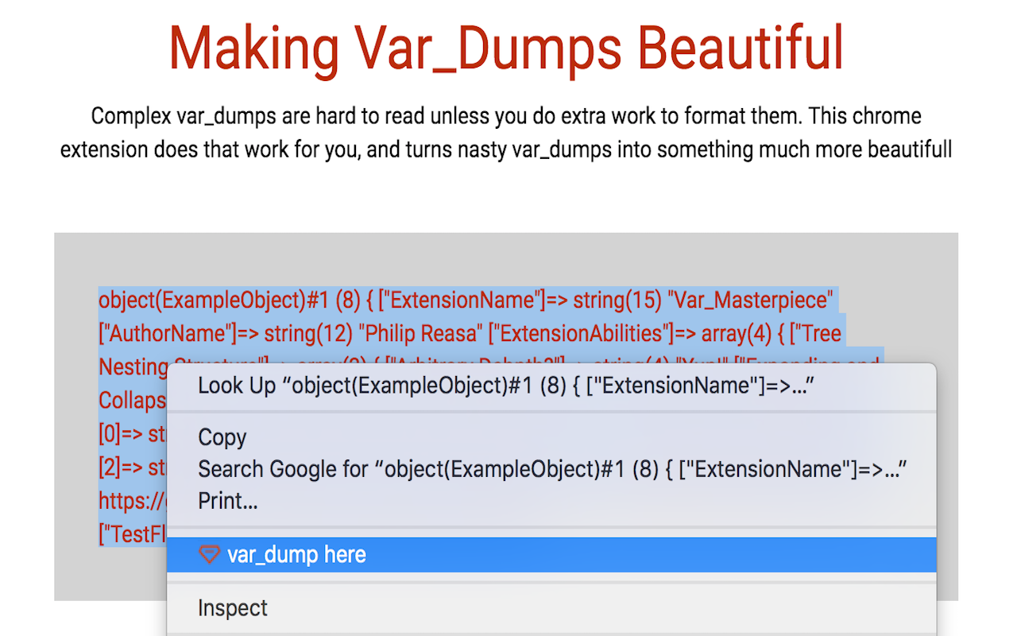Click the ["TestFl" line in the dump

[132, 534]
